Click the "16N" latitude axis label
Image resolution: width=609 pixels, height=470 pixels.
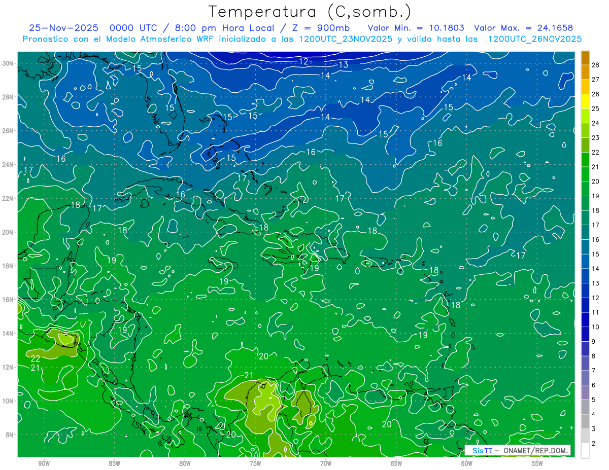point(9,300)
